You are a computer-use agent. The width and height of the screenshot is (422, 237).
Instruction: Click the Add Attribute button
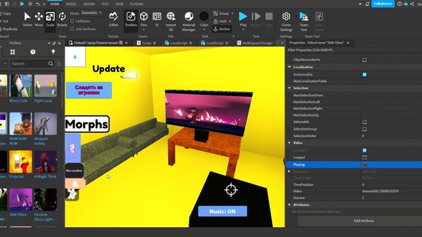tap(363, 221)
